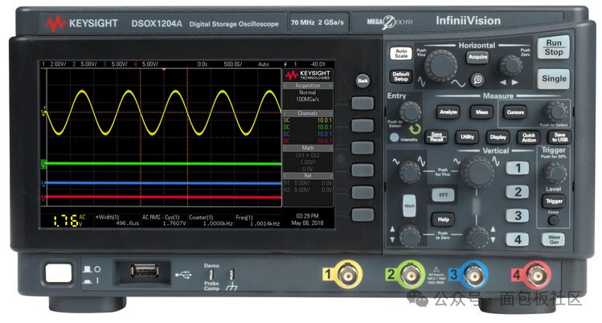Screen dimensions: 602x323
Task: Click the large Vertical scale knob
Action: (477, 172)
